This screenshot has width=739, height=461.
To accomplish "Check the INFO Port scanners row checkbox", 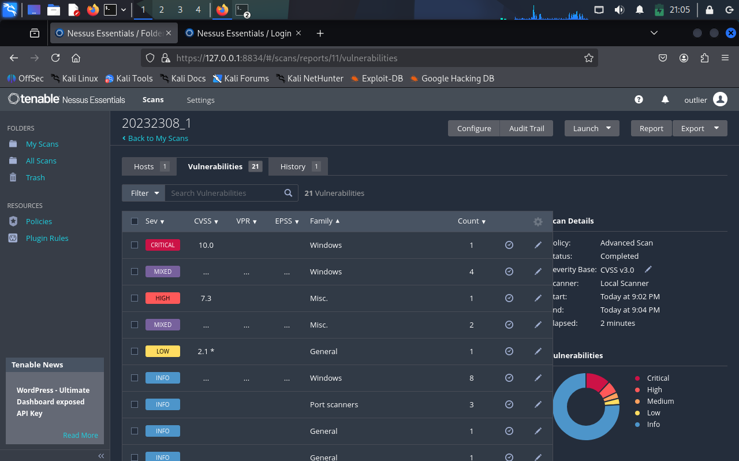I will tap(135, 404).
